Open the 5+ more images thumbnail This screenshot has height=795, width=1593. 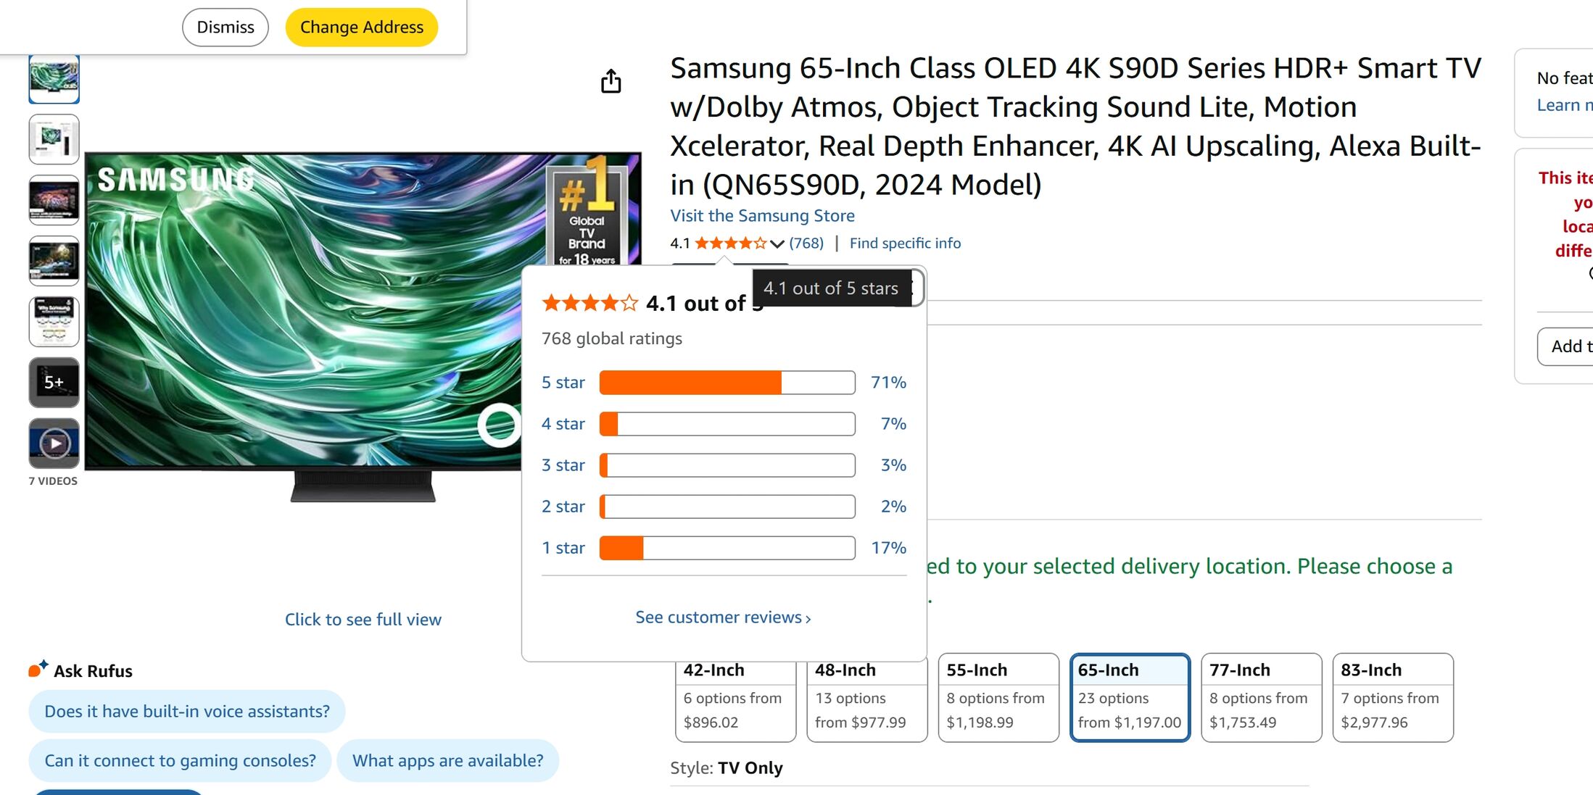coord(54,382)
